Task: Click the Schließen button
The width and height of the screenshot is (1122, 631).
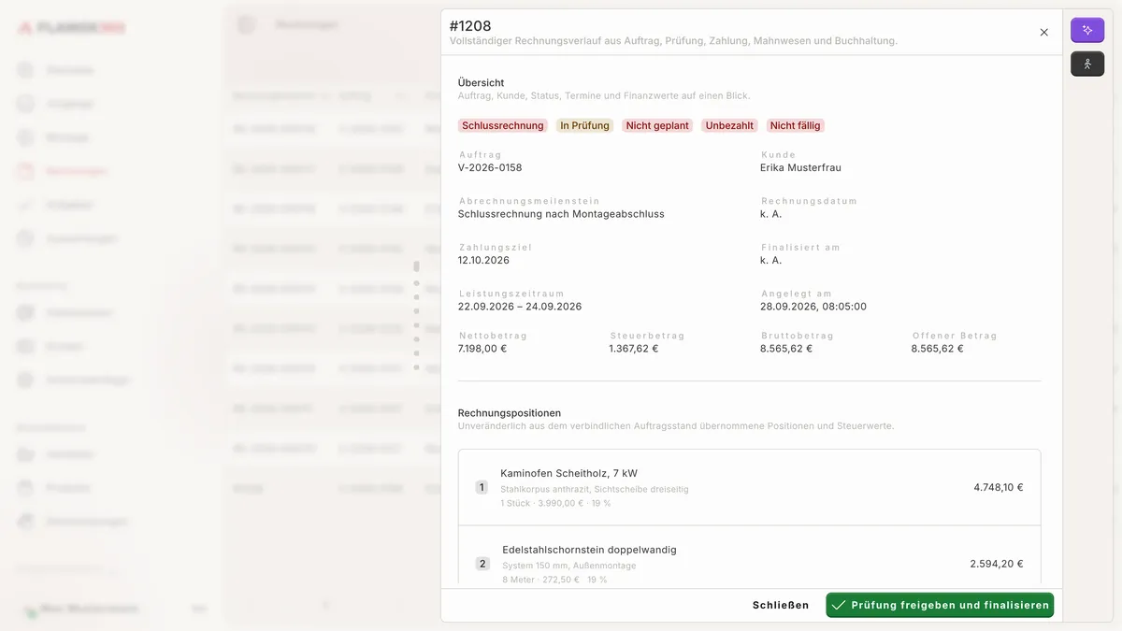Action: click(781, 605)
